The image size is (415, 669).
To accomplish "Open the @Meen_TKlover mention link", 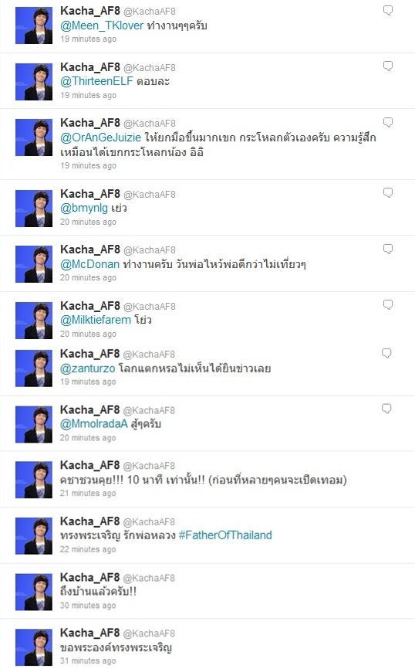I will click(102, 25).
